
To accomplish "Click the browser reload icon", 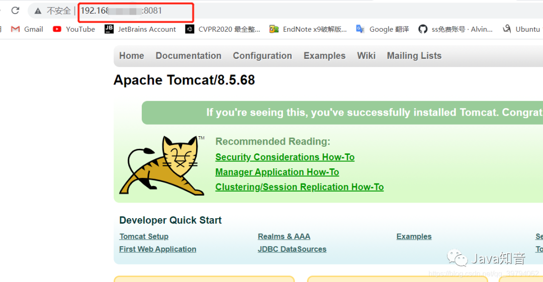I will (x=15, y=11).
